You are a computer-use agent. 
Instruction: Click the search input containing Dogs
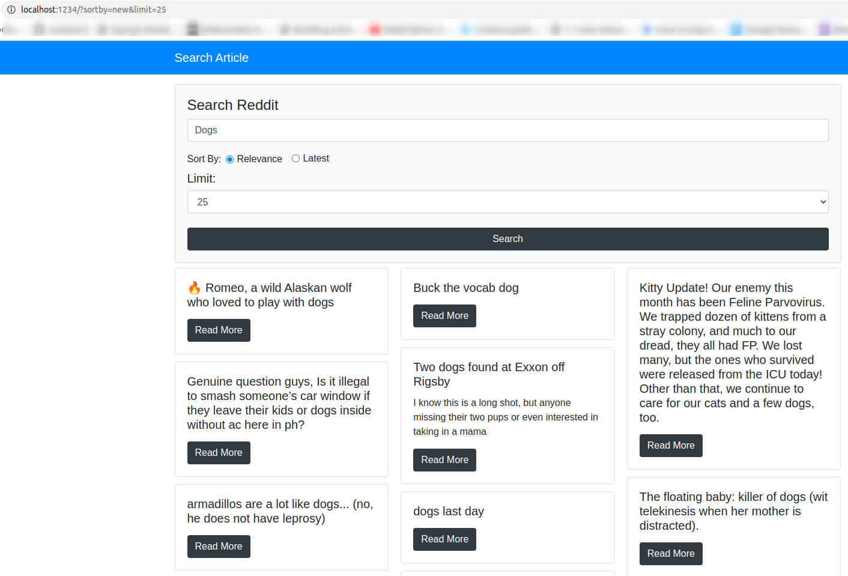tap(507, 130)
